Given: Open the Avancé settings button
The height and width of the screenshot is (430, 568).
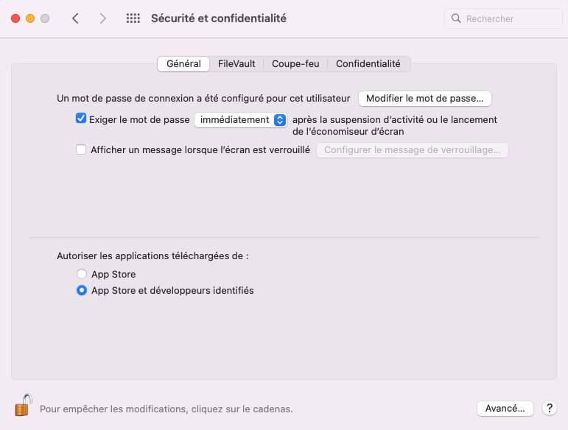Looking at the screenshot, I should [x=505, y=408].
